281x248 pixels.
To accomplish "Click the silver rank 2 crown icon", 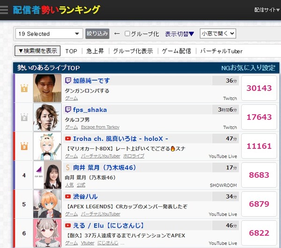I will [24, 117].
